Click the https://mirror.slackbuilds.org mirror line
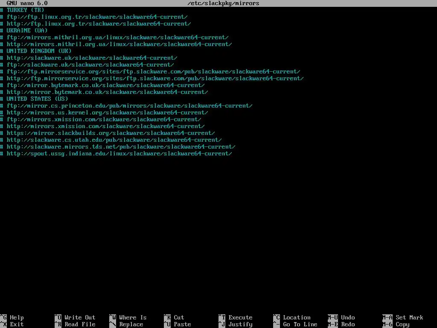Viewport: 437px width, 328px height. (108, 133)
